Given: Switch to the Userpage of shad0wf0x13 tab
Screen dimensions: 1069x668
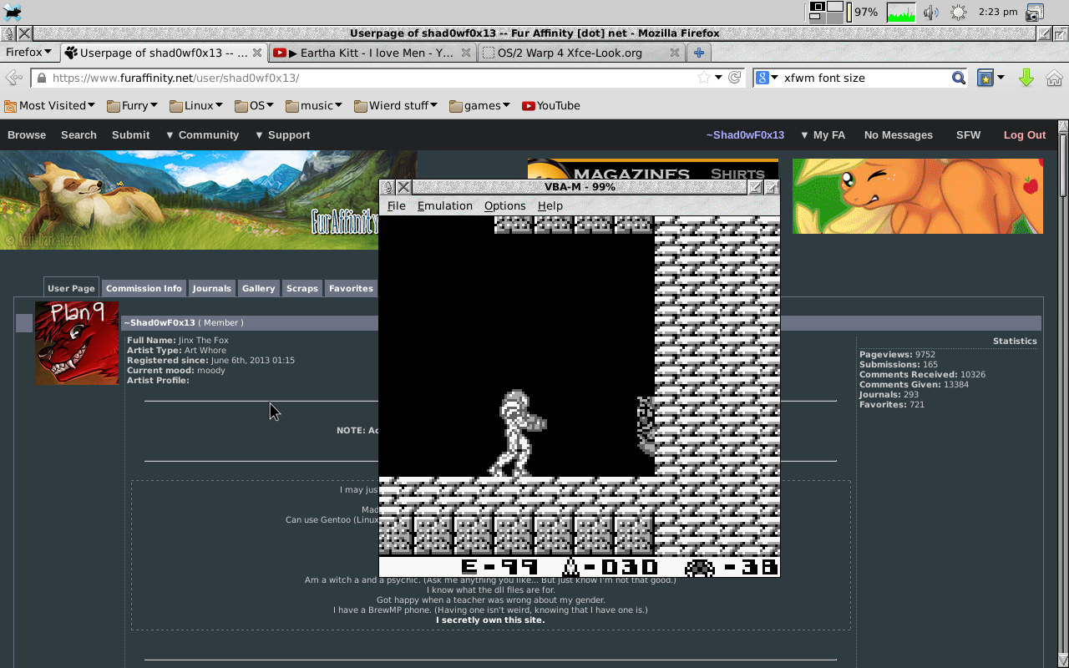Looking at the screenshot, I should coord(163,53).
